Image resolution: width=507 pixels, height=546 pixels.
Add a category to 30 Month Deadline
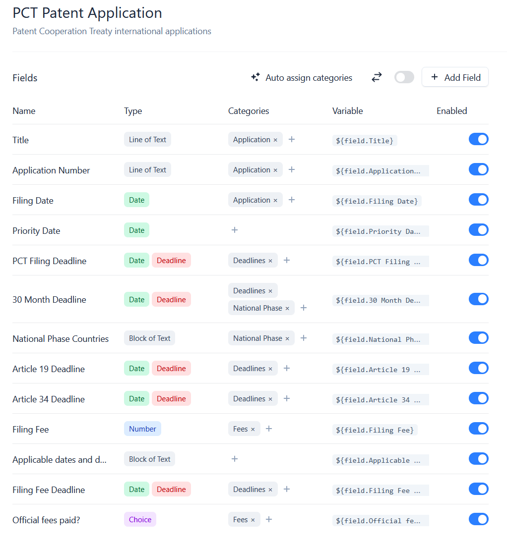304,308
